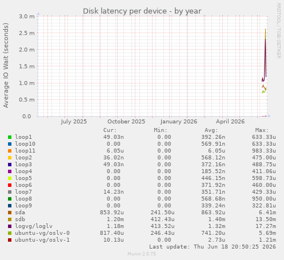Click the 'Min:' column header
284x260 pixels.
pyautogui.click(x=161, y=130)
